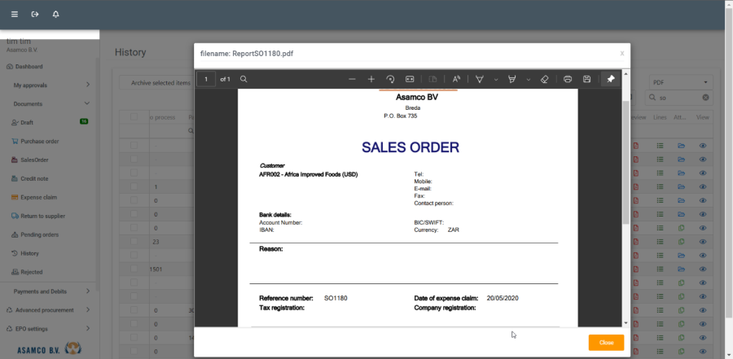Print the sales order PDF

click(x=568, y=79)
